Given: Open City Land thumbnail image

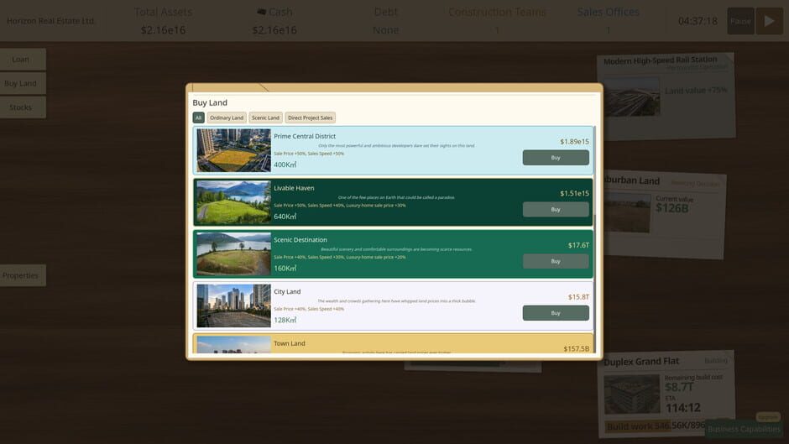Looking at the screenshot, I should coord(233,306).
